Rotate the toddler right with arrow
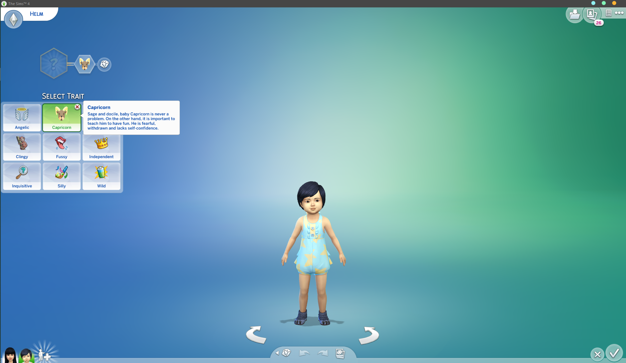Screen dimensions: 626x363 point(369,335)
